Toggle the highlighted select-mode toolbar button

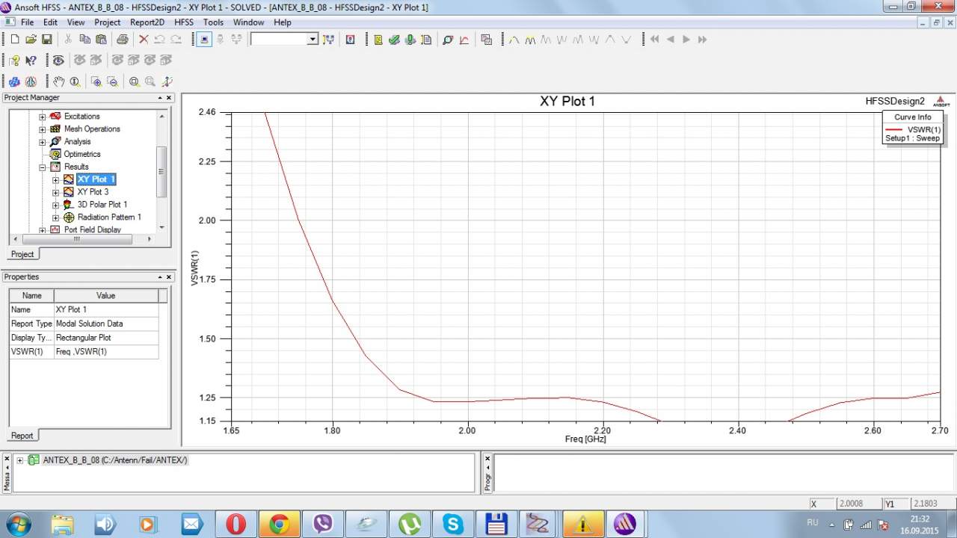click(x=204, y=40)
